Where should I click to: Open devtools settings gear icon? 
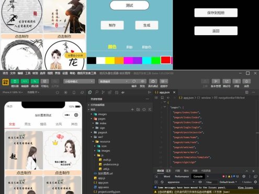coord(244,176)
